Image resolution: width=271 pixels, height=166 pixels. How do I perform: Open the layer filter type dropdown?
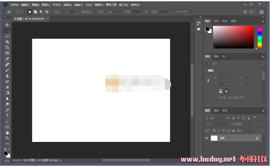click(x=214, y=118)
